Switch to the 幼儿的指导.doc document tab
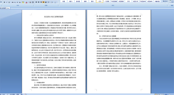This screenshot has height=95, width=174. tap(5, 8)
